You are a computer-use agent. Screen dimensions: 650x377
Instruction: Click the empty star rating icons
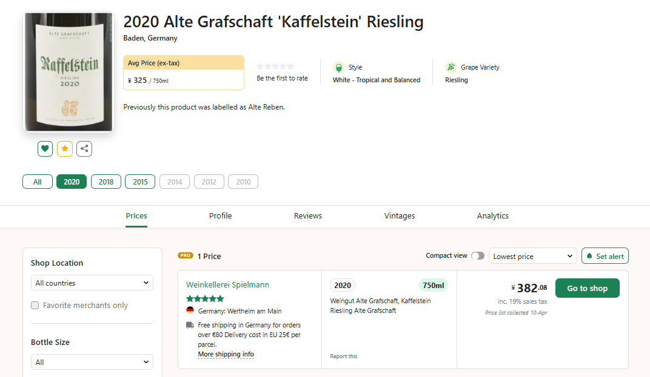pos(275,67)
